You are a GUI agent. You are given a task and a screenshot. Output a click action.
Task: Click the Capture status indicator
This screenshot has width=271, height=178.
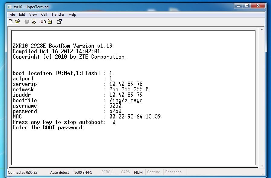tap(153, 172)
